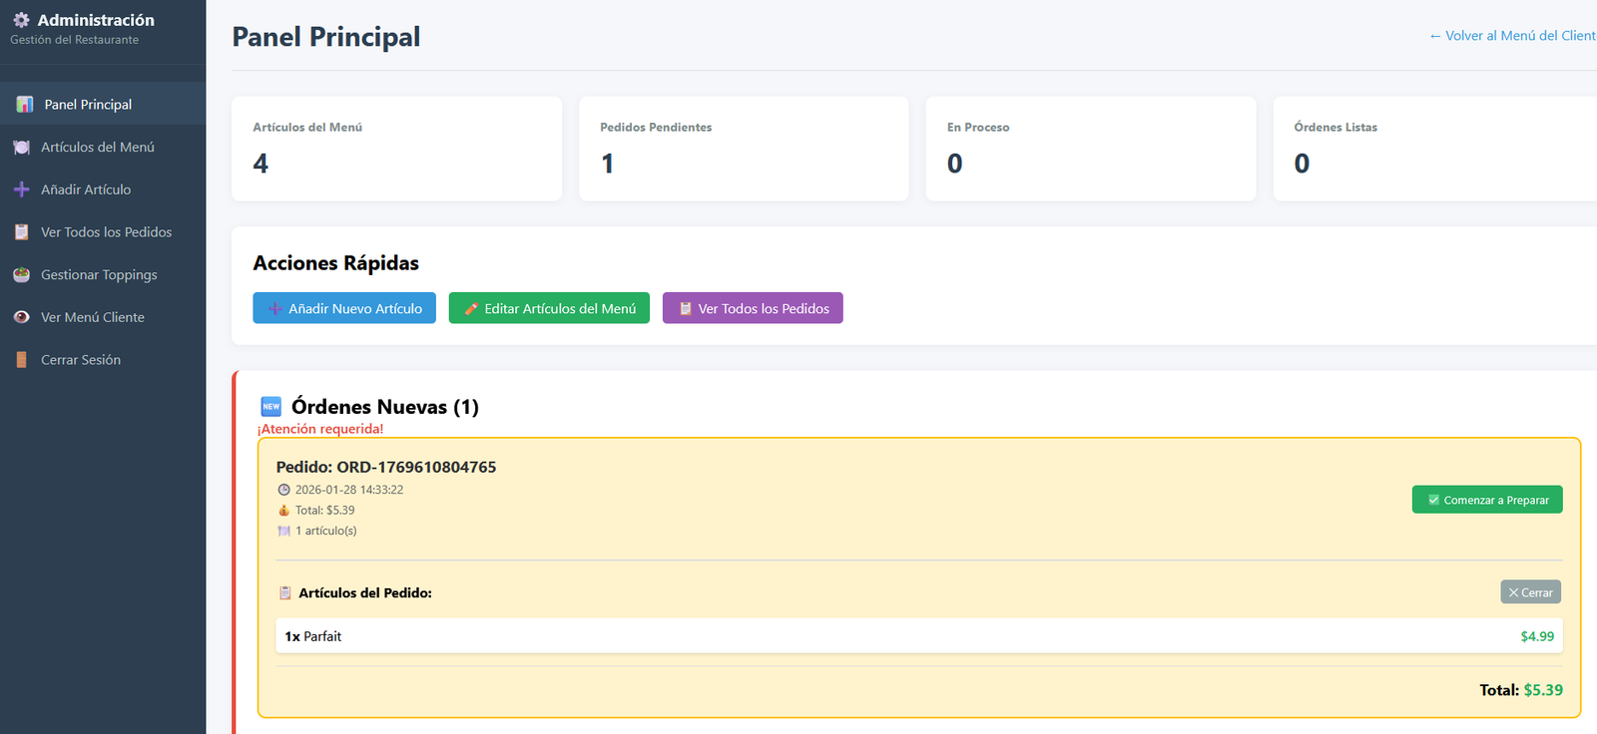Select Ver Menú Cliente in the sidebar
Viewport: 1597px width, 734px height.
(x=103, y=317)
